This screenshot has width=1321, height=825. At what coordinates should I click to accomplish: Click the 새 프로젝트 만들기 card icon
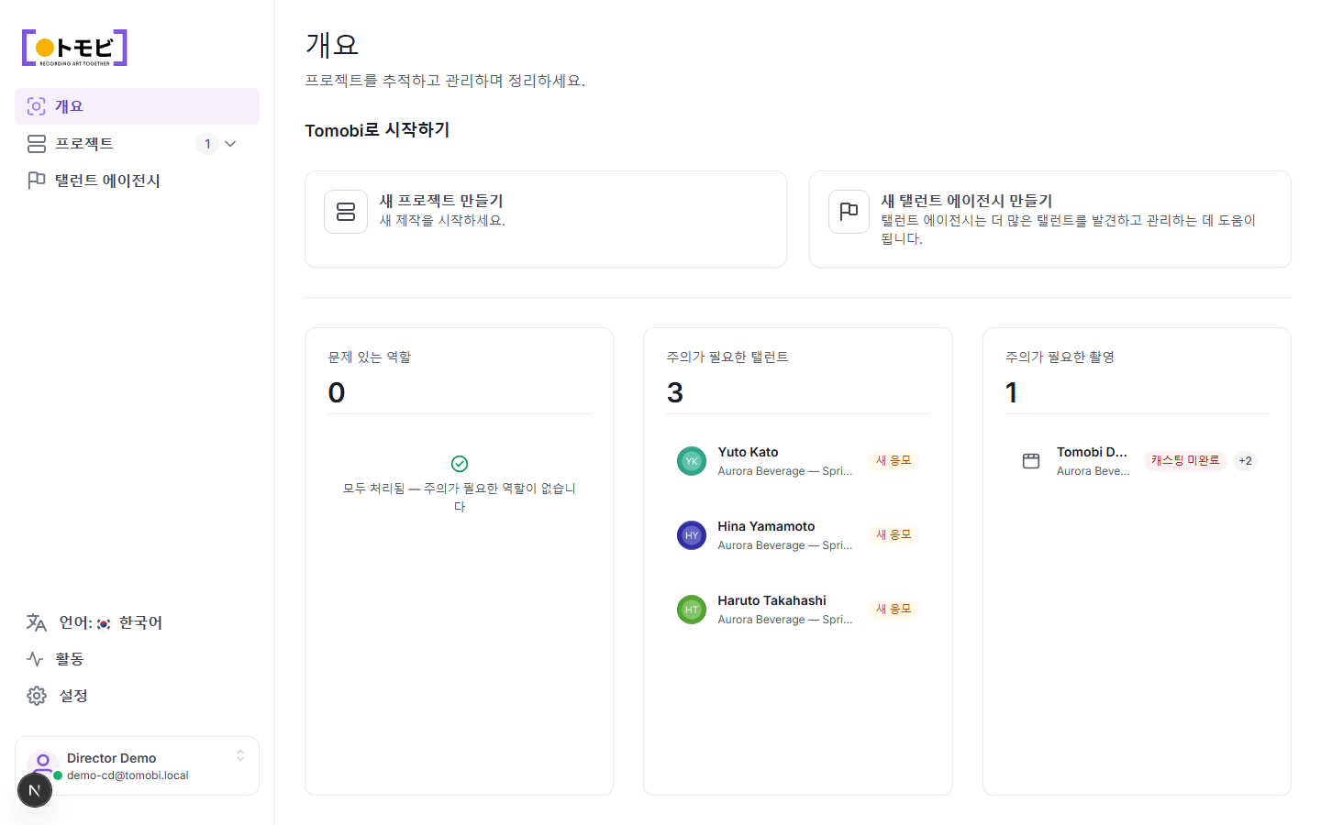(x=346, y=212)
